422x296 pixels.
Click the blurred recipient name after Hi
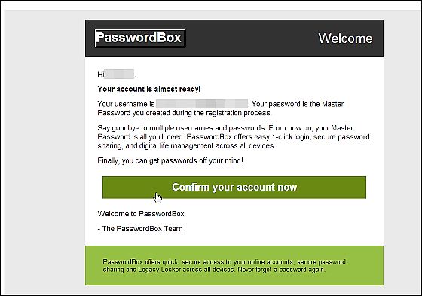pyautogui.click(x=119, y=75)
